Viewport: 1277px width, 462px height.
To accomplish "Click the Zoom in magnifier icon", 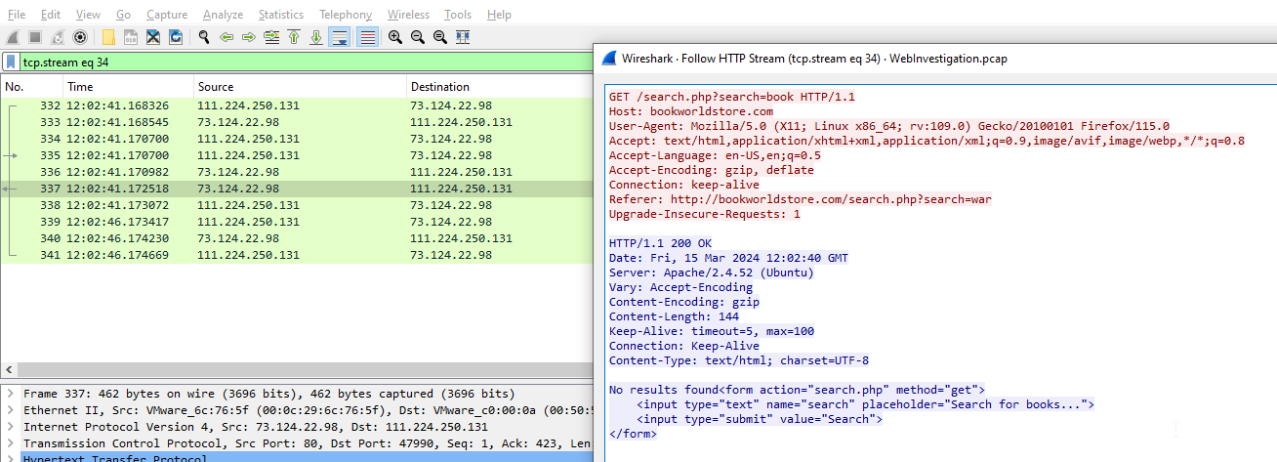I will [395, 37].
